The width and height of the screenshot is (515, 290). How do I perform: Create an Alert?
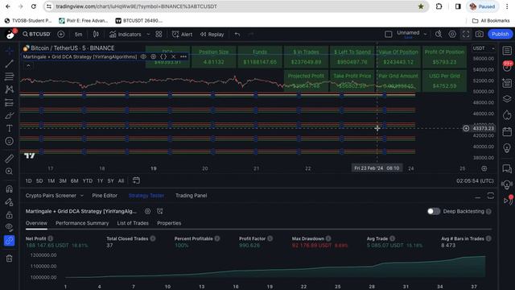pos(183,34)
